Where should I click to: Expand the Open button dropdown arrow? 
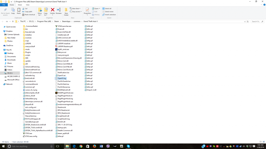99,9
